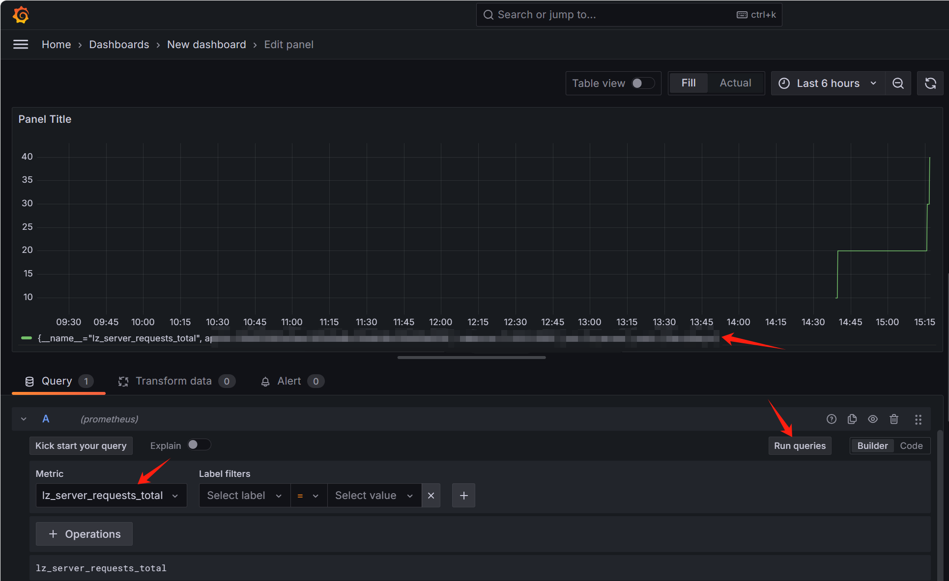This screenshot has width=949, height=581.
Task: Hide query A with eye icon
Action: pyautogui.click(x=873, y=419)
